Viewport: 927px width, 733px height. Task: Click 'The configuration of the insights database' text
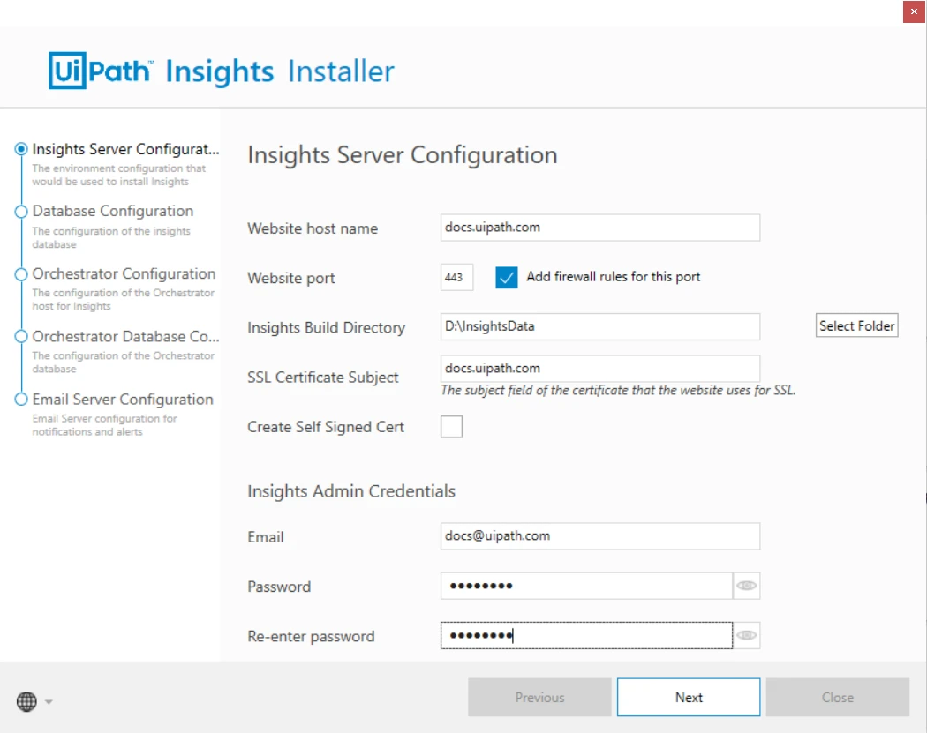click(111, 237)
